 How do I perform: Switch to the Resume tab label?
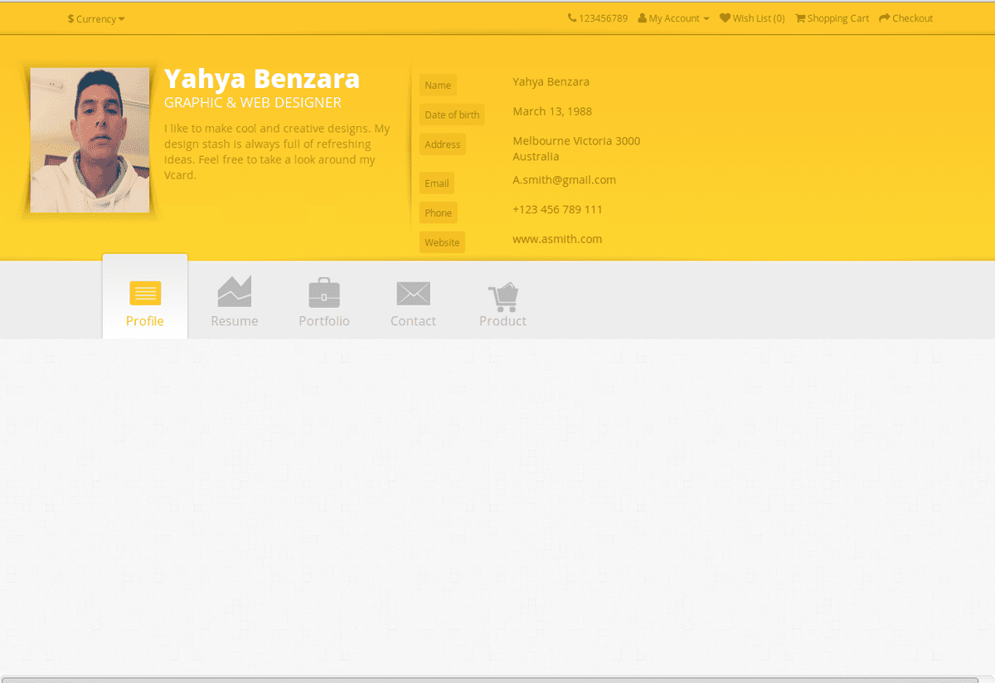click(235, 321)
